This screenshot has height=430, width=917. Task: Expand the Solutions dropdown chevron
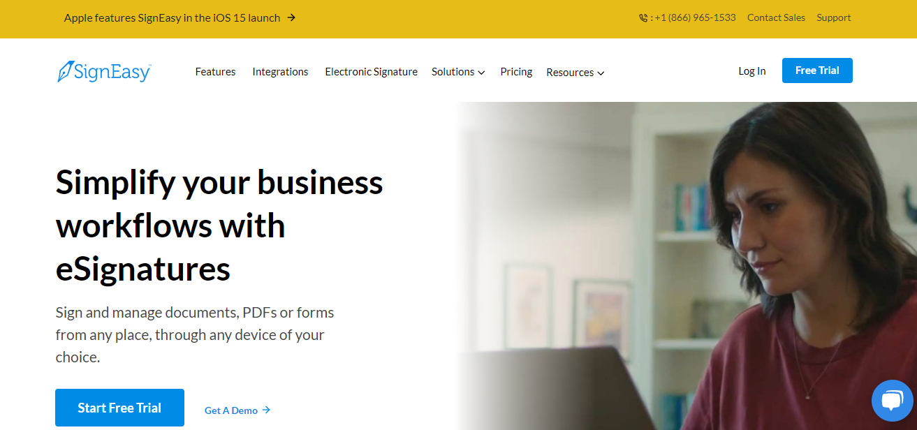tap(481, 73)
